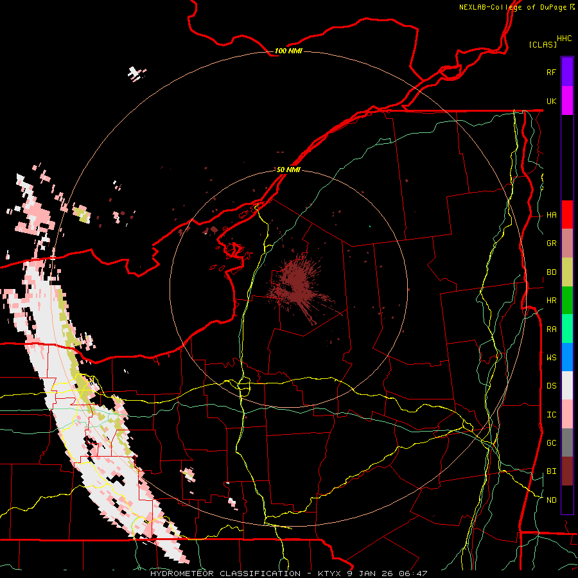Click the UK legend label
The height and width of the screenshot is (578, 578).
click(552, 101)
